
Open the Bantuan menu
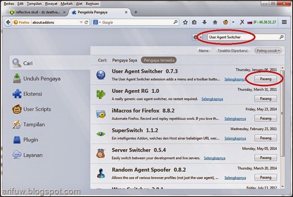pos(92,4)
